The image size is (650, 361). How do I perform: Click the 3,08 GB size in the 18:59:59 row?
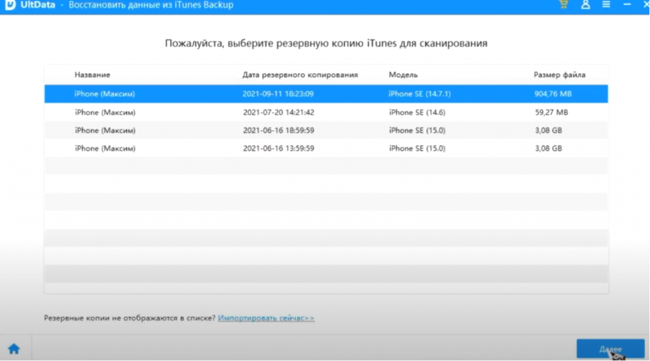pyautogui.click(x=548, y=130)
